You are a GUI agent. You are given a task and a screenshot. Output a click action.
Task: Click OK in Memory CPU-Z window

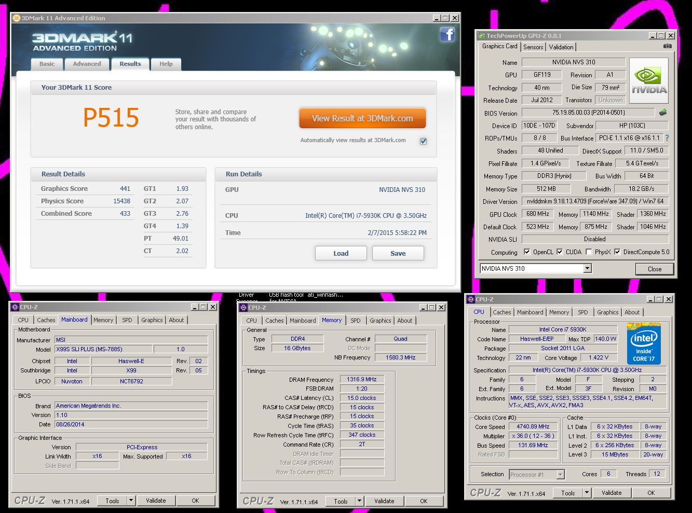pos(424,501)
